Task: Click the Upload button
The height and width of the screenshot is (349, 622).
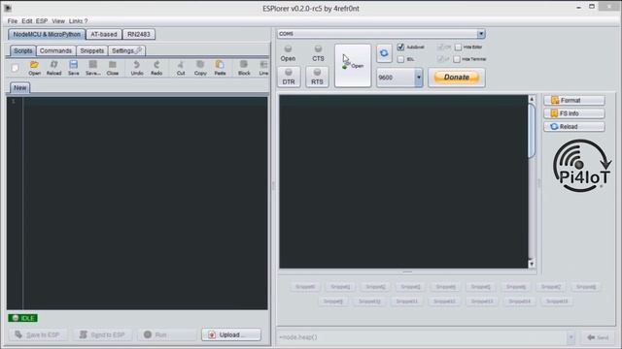Action: tap(231, 334)
